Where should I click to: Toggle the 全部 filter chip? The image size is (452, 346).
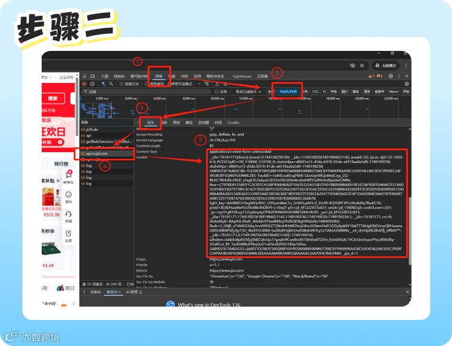click(x=270, y=91)
